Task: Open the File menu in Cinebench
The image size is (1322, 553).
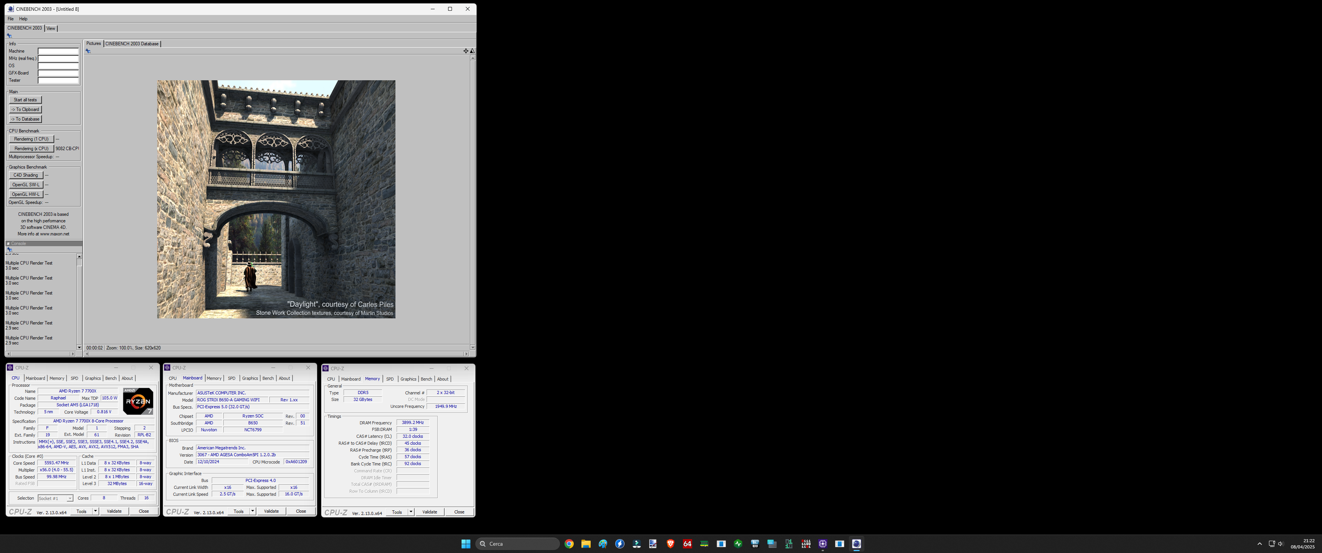Action: pyautogui.click(x=10, y=19)
